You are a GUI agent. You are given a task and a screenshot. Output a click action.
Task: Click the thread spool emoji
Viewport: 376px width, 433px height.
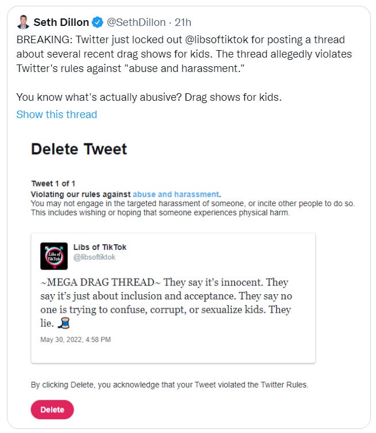[x=64, y=323]
